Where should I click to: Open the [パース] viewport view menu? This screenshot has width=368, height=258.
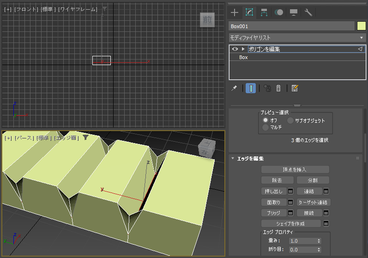pos(24,138)
